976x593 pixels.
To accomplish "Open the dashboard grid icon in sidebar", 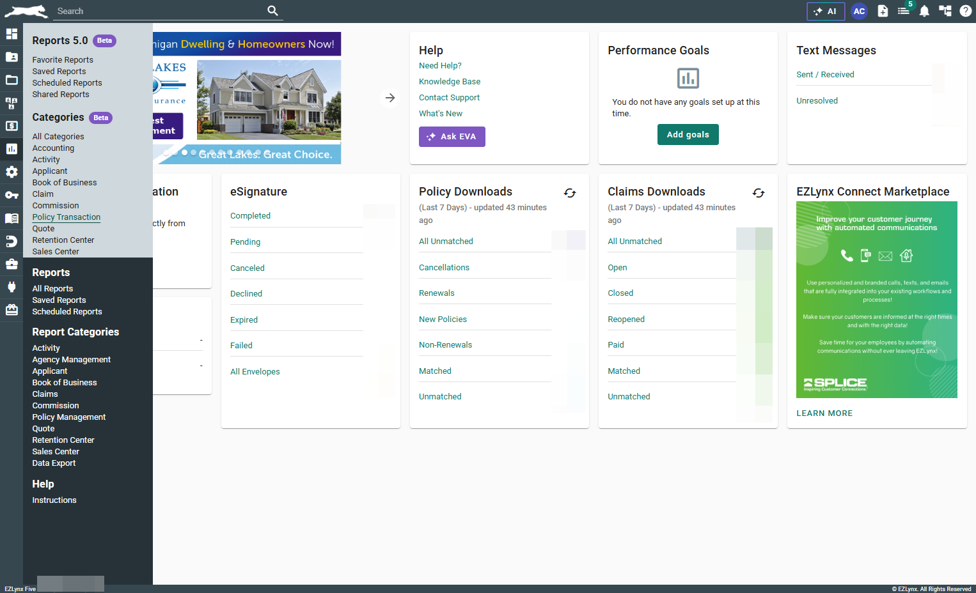I will [12, 34].
